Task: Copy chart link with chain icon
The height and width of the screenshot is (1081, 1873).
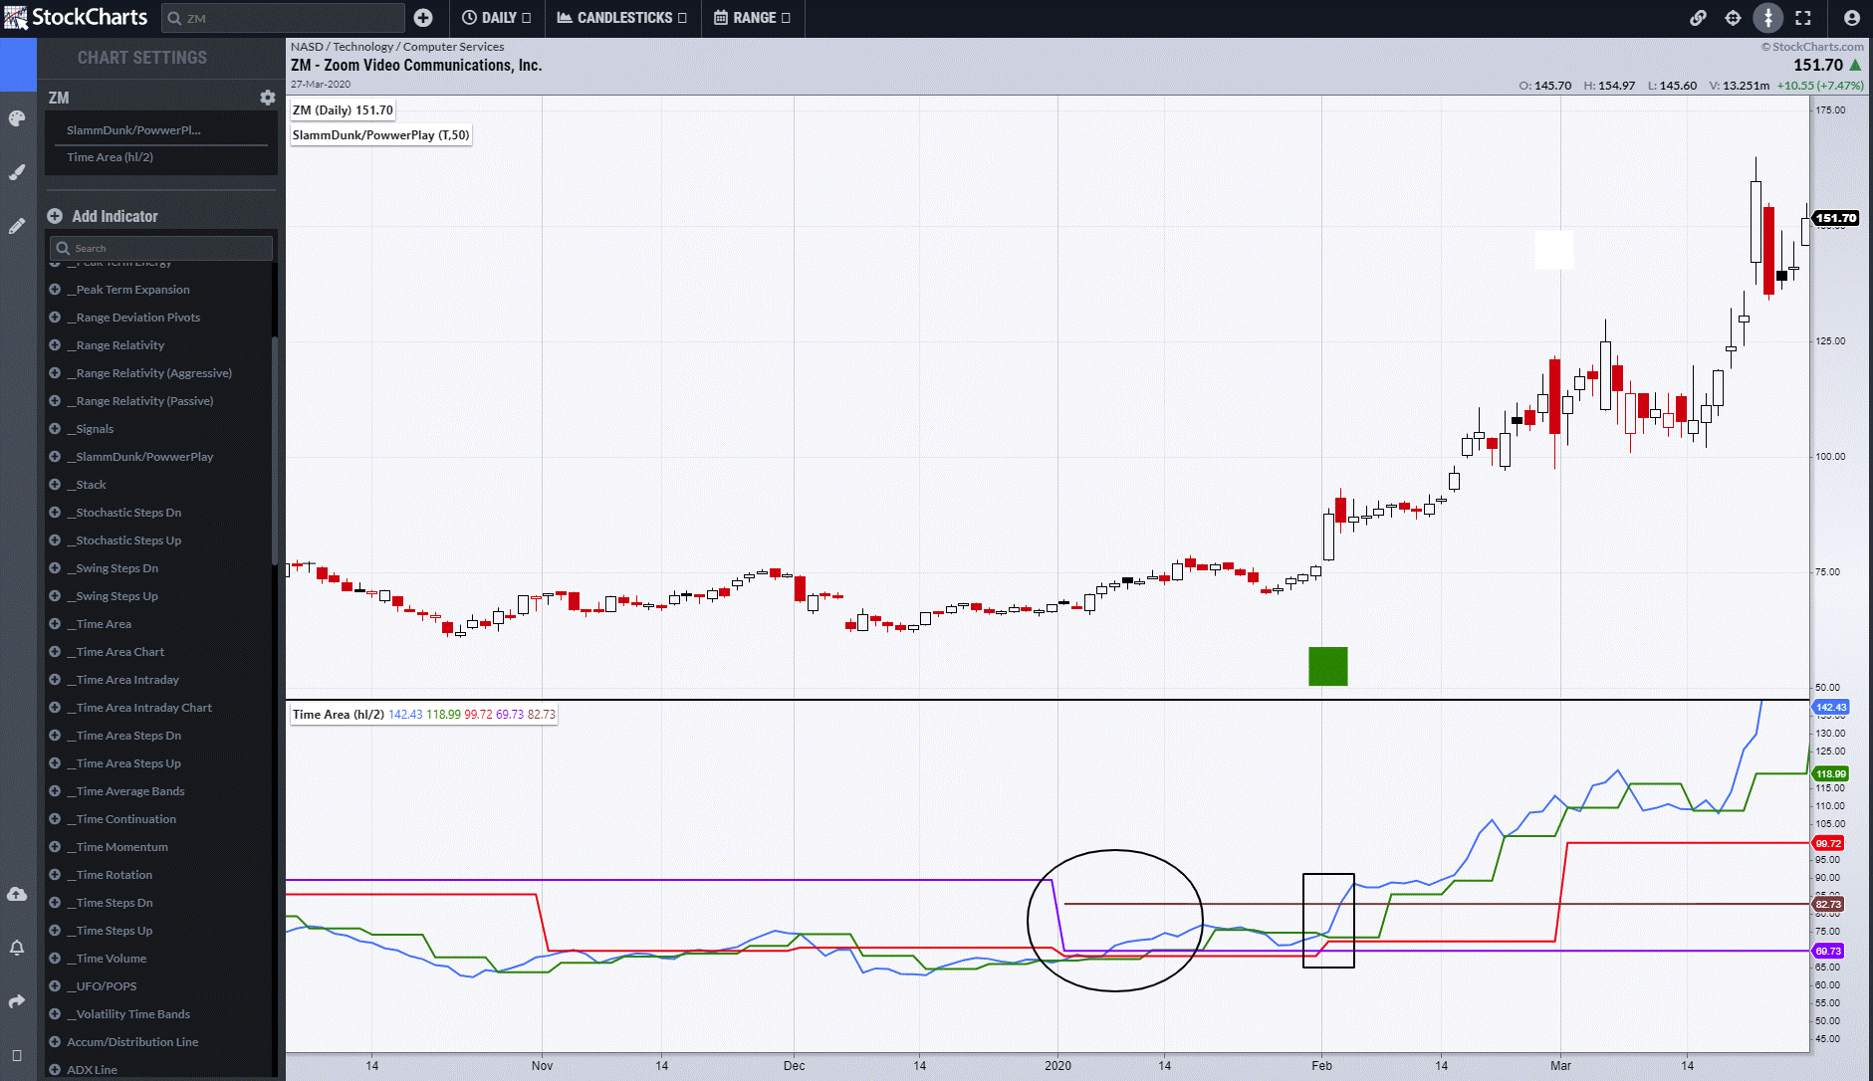Action: tap(1699, 18)
